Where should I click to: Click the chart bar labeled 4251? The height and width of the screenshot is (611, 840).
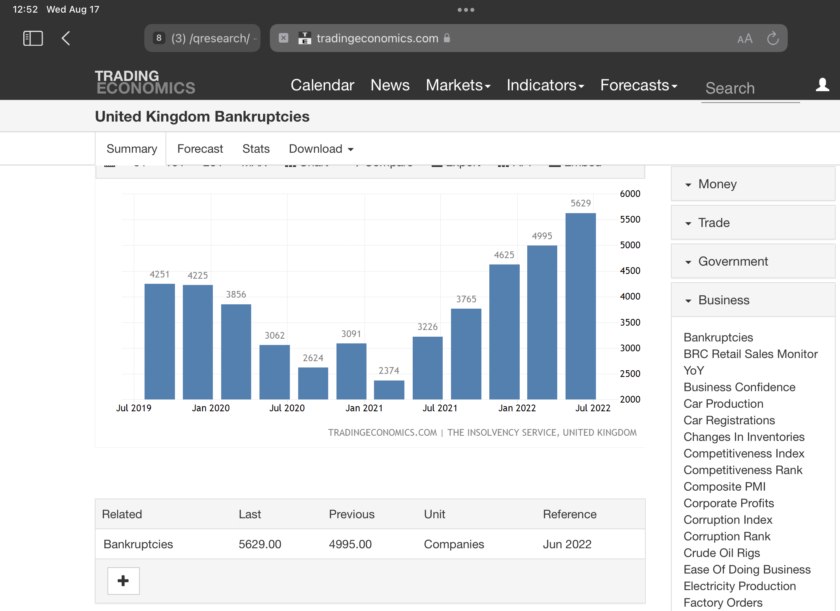(x=160, y=341)
